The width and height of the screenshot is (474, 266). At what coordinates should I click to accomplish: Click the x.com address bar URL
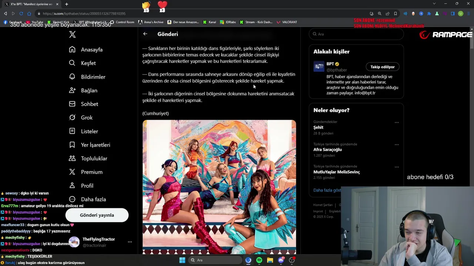[x=84, y=14]
